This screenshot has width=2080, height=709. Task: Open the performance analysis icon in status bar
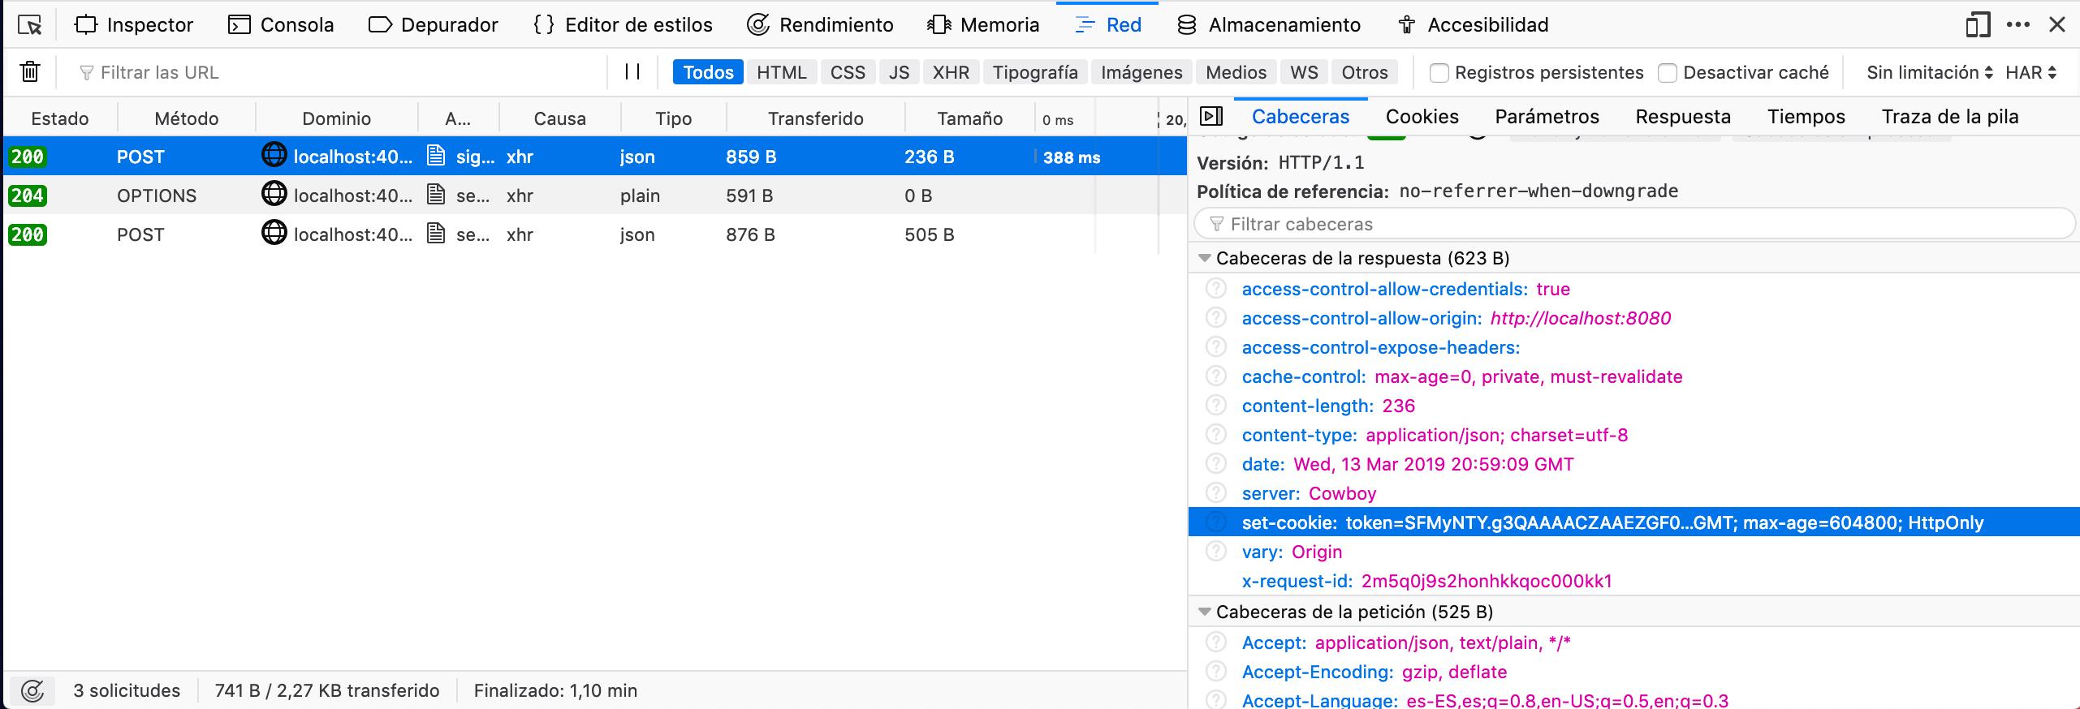[x=32, y=691]
